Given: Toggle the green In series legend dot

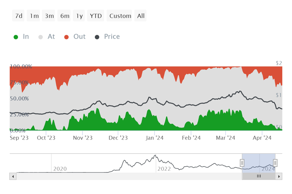Looking at the screenshot, I should point(16,37).
